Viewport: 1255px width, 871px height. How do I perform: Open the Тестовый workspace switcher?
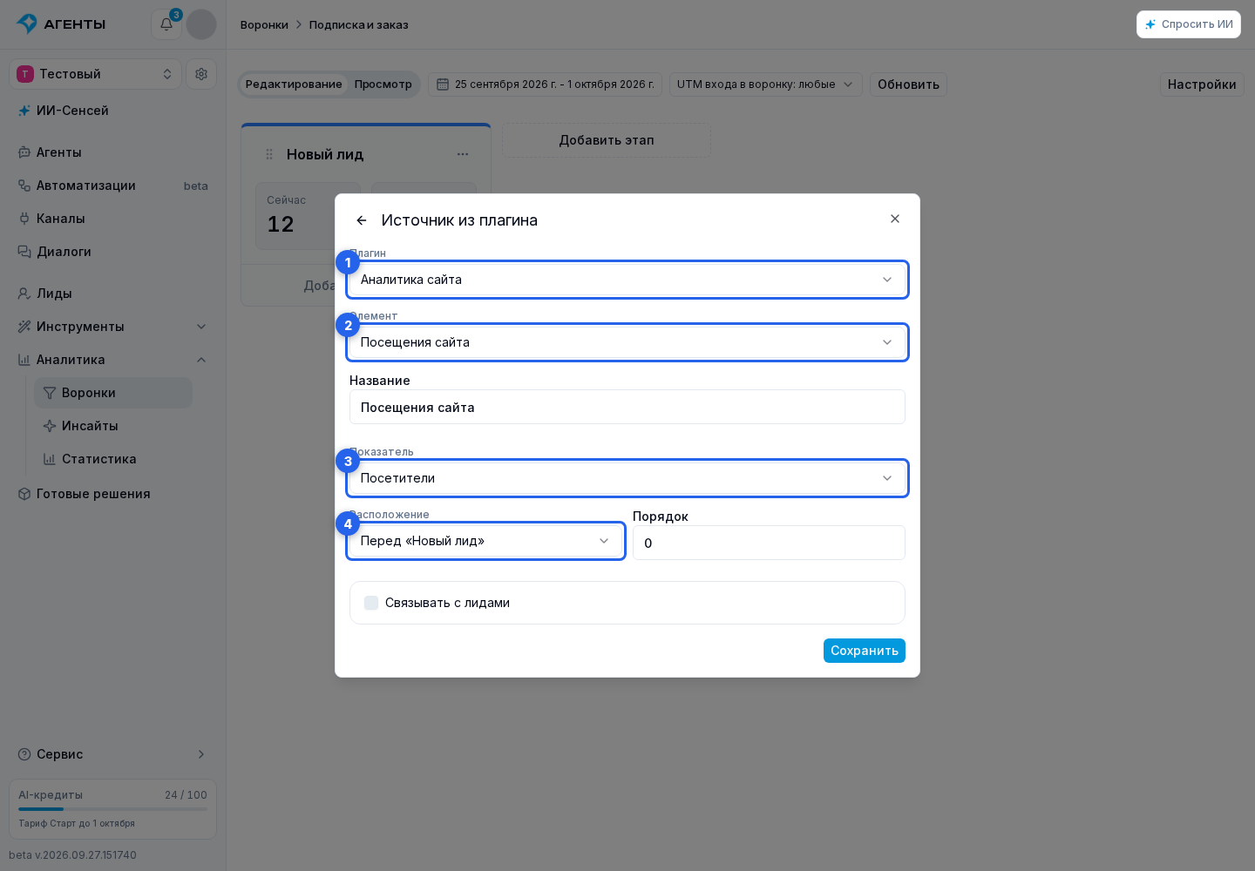(x=96, y=74)
